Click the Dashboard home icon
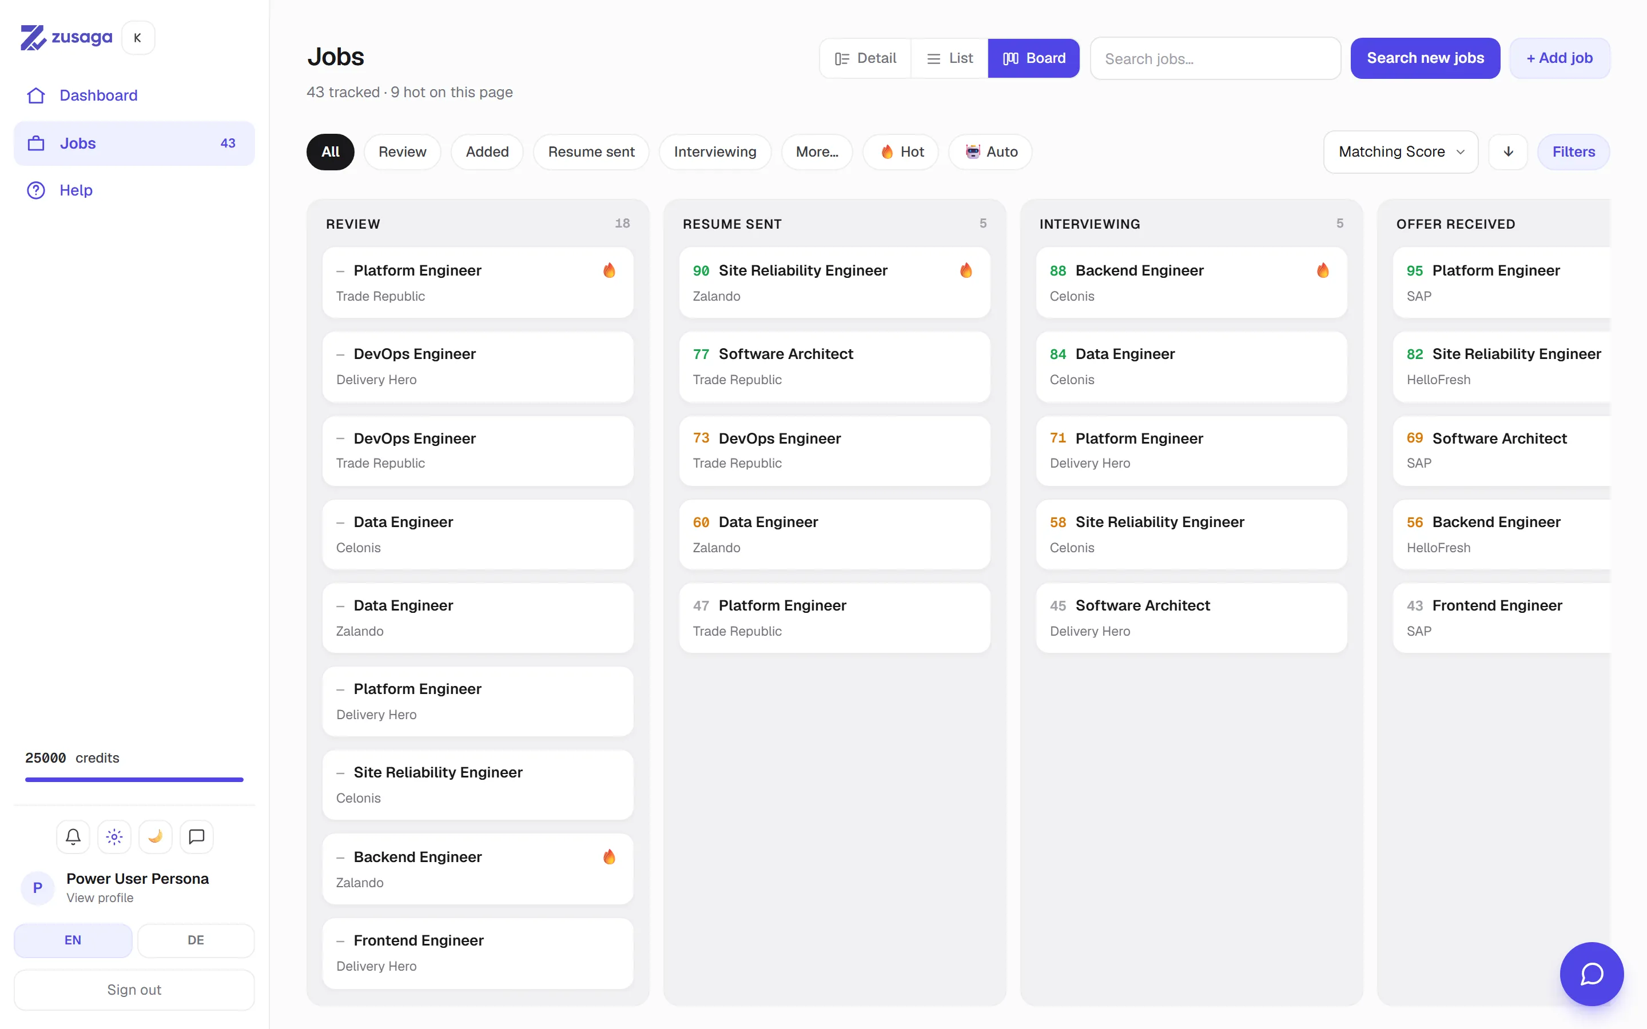 [x=36, y=95]
